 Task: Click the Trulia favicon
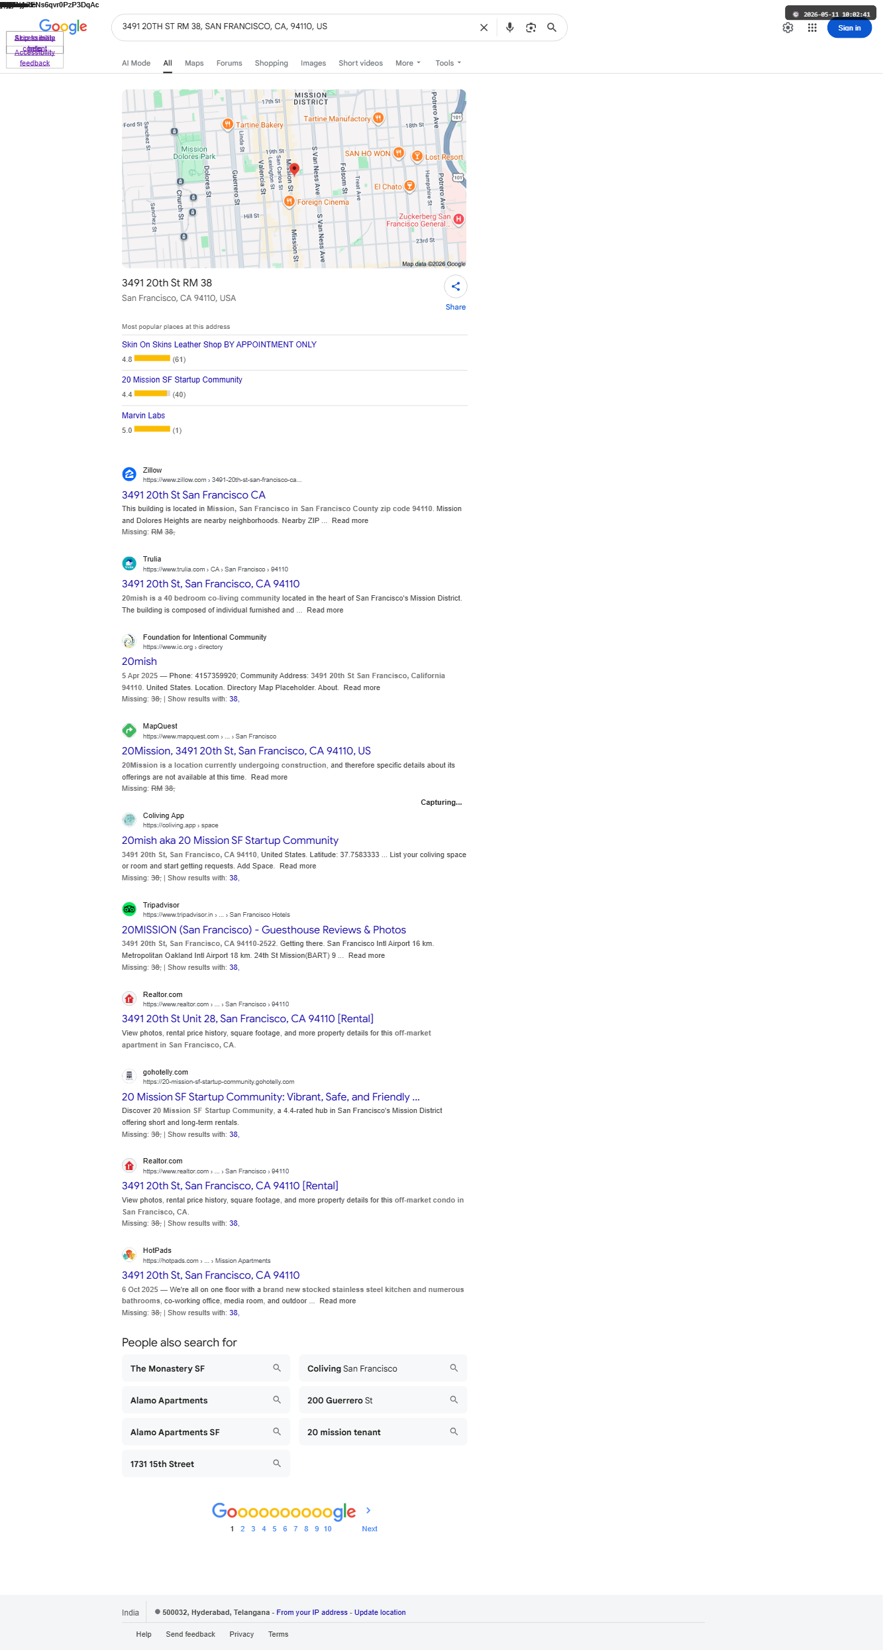tap(129, 563)
